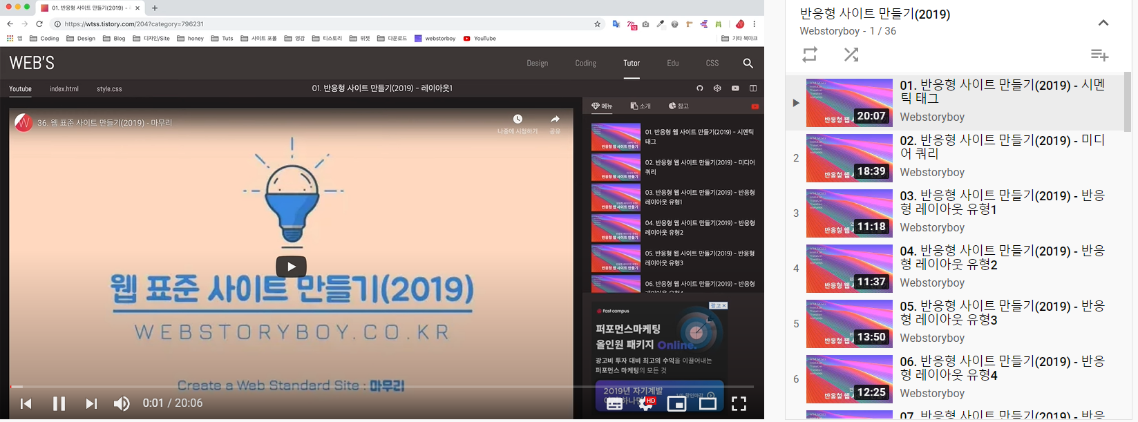Viewport: 1138px width, 422px height.
Task: Open the Coding nav menu
Action: [586, 63]
